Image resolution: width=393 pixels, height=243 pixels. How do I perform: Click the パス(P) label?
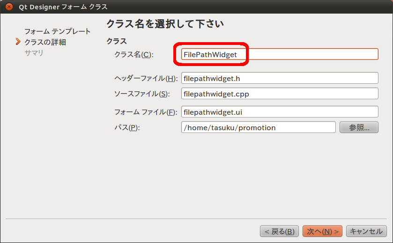tap(127, 127)
